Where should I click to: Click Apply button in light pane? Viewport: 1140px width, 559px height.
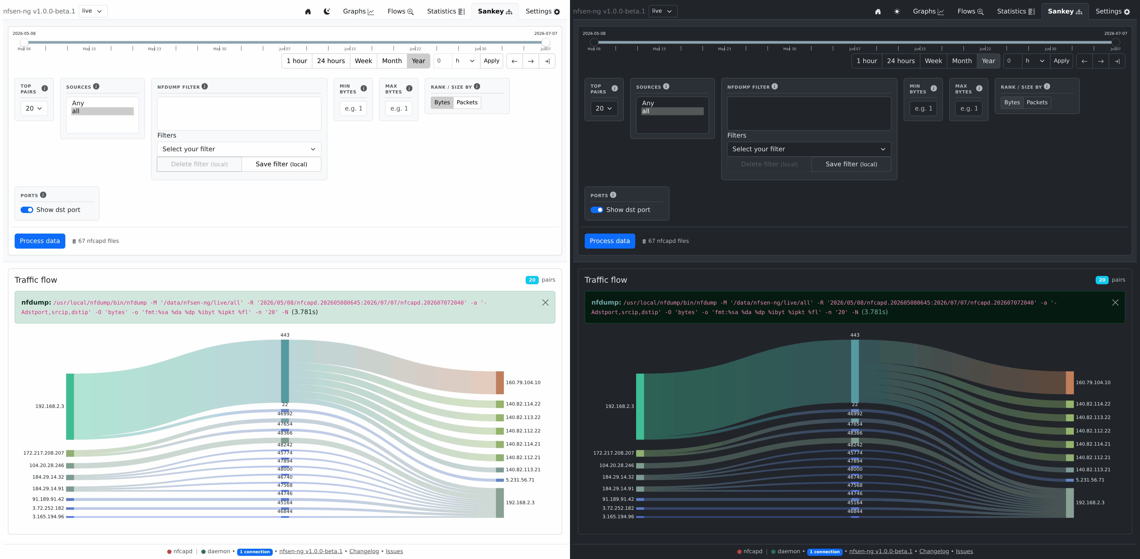[491, 61]
